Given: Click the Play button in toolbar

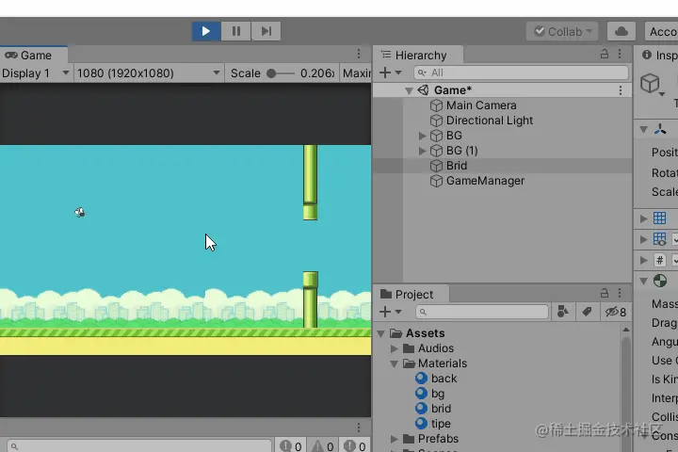Looking at the screenshot, I should [206, 31].
